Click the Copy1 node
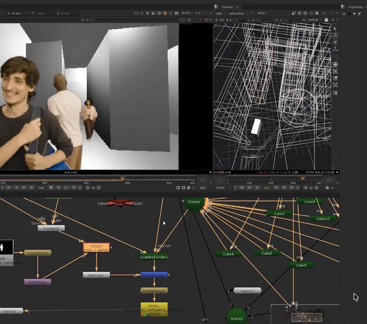The height and width of the screenshot is (324, 367). point(96,248)
